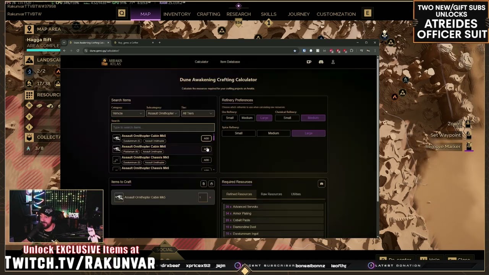Switch to the Refined Resources tab
This screenshot has height=275, width=489.
click(239, 194)
